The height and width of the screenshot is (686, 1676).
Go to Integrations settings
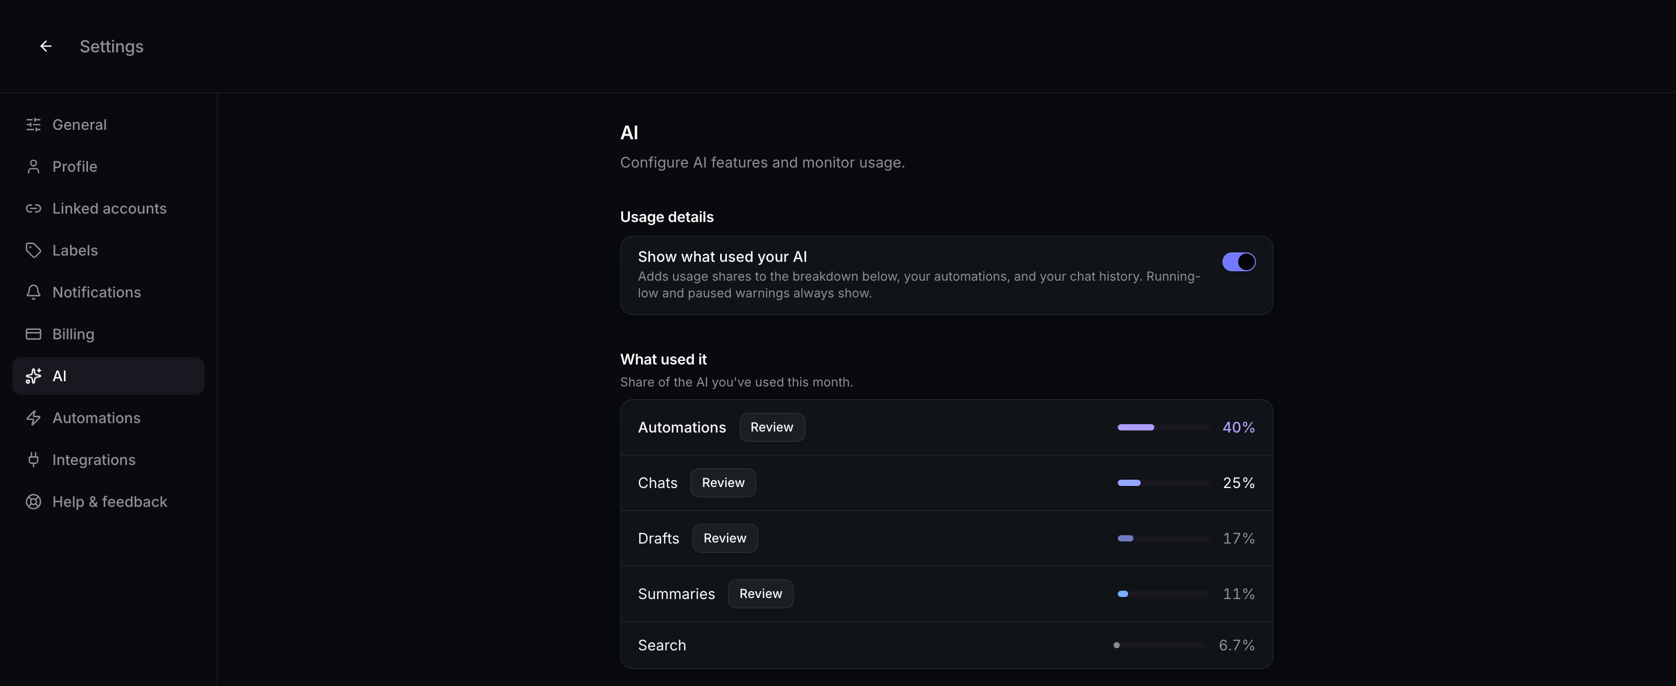108,460
